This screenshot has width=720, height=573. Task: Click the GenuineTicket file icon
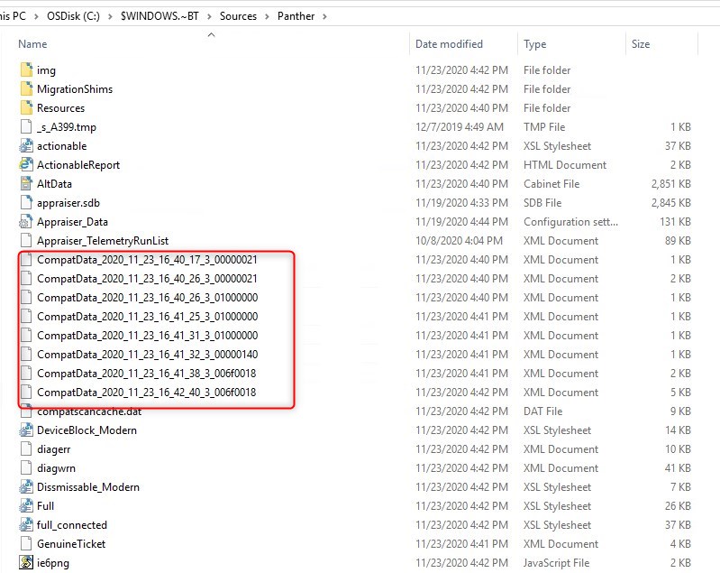27,543
